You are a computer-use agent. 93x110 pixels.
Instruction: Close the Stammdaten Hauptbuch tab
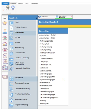(72, 16)
